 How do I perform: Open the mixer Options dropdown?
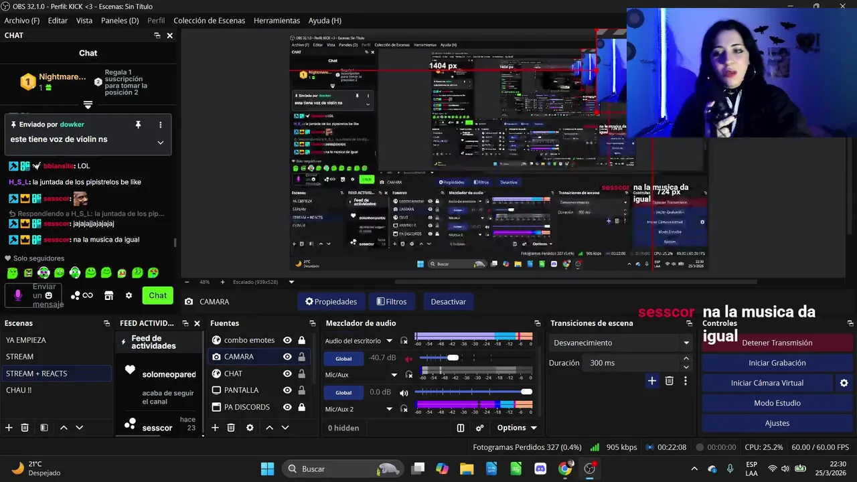[517, 428]
